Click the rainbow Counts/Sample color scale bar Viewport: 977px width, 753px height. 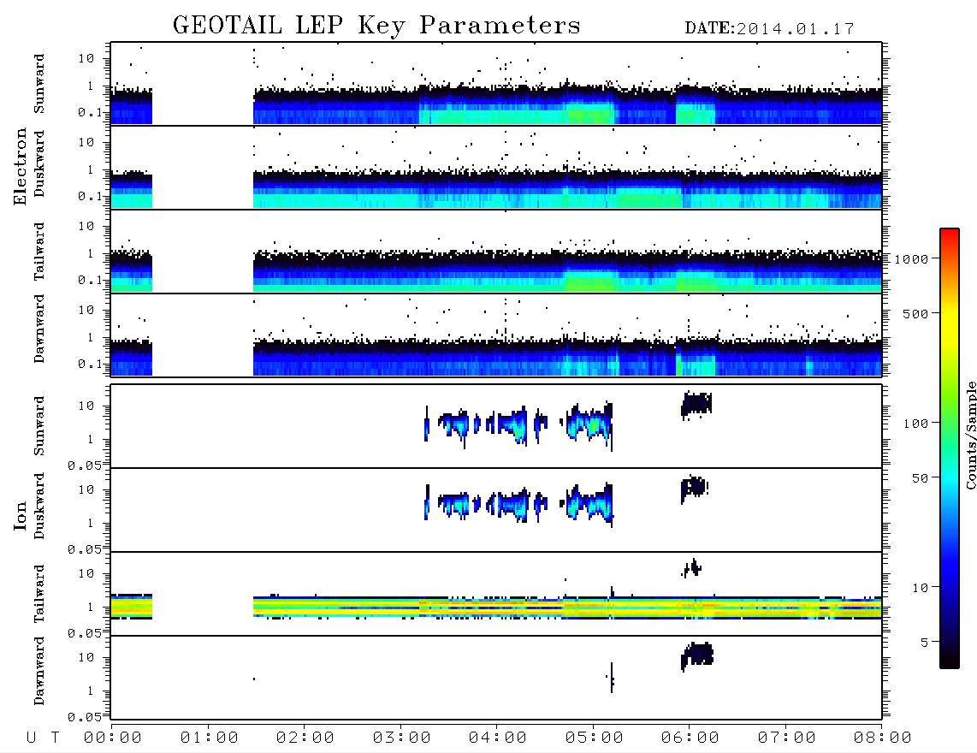(950, 449)
